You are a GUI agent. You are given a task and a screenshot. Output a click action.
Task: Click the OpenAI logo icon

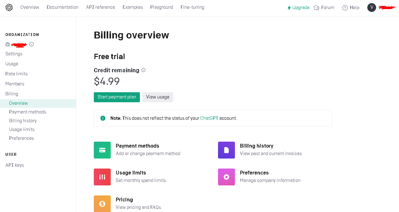[x=9, y=8]
